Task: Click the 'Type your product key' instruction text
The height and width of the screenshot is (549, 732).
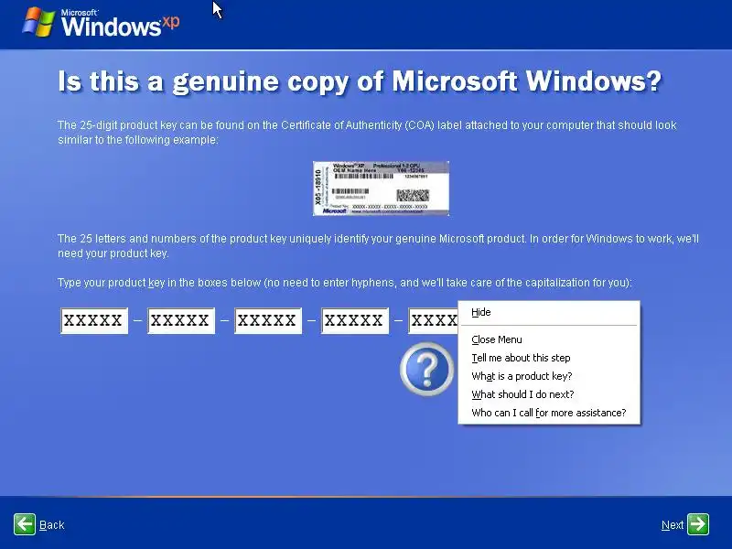Action: pos(345,283)
